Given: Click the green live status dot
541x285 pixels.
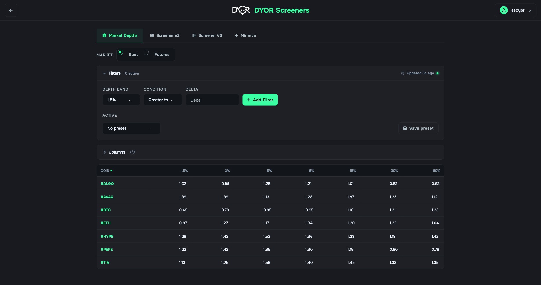Looking at the screenshot, I should (437, 73).
